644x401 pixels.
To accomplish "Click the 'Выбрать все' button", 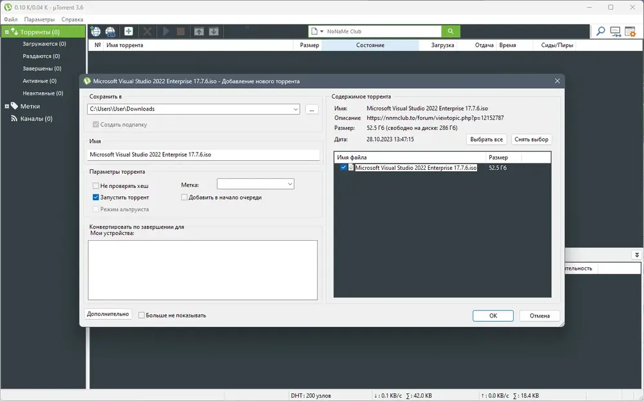I will click(486, 140).
